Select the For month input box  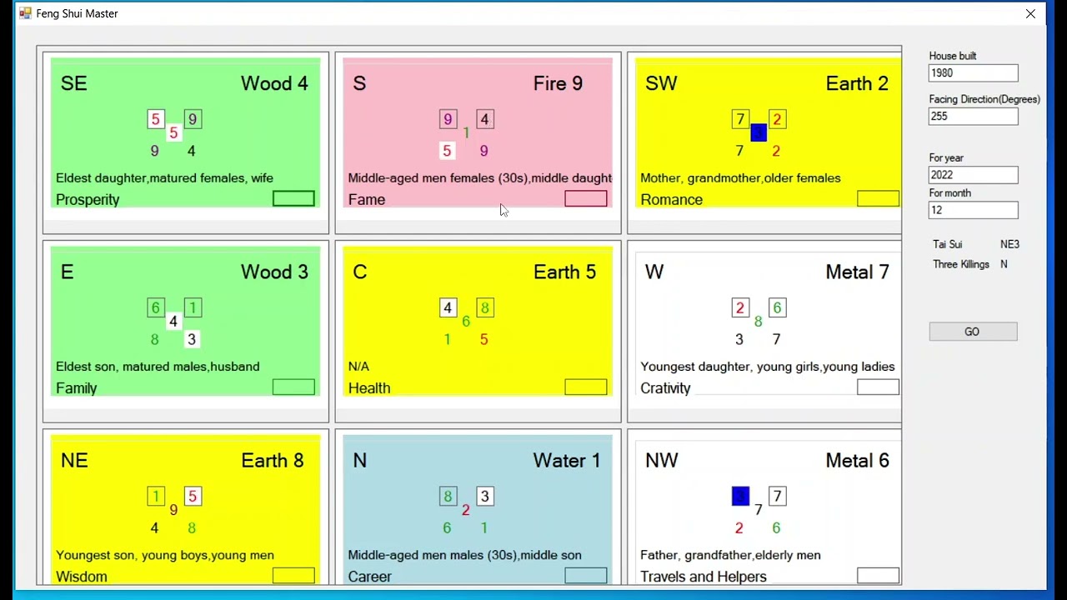(973, 210)
